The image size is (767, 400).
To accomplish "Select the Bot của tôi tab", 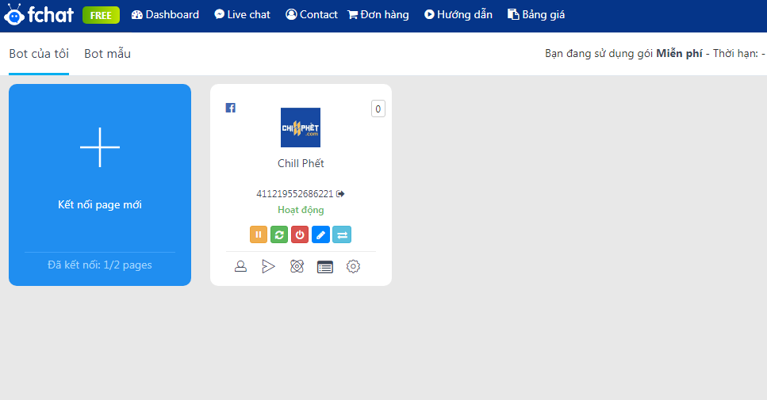I will pyautogui.click(x=39, y=54).
